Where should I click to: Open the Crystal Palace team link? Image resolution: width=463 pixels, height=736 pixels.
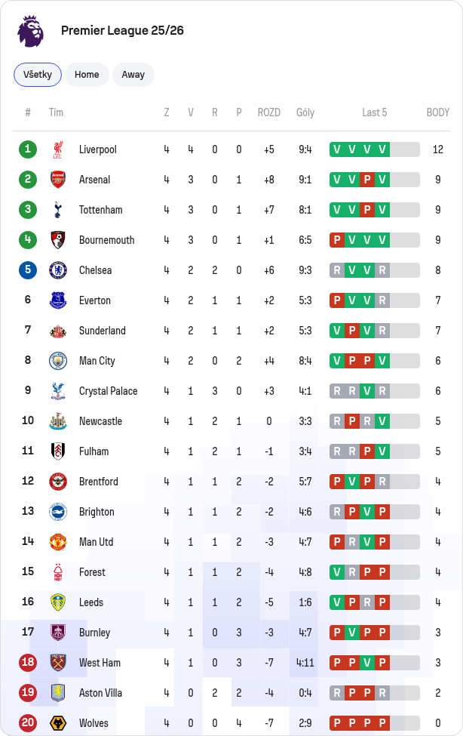tap(109, 392)
